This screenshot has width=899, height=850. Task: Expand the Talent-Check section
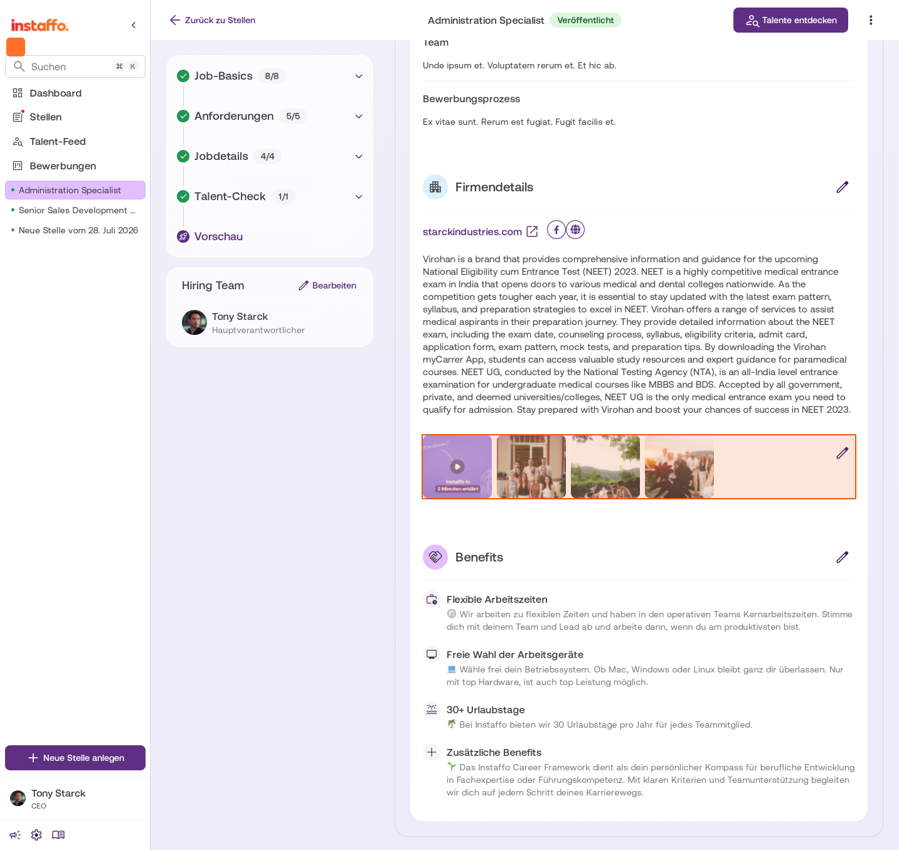[270, 196]
